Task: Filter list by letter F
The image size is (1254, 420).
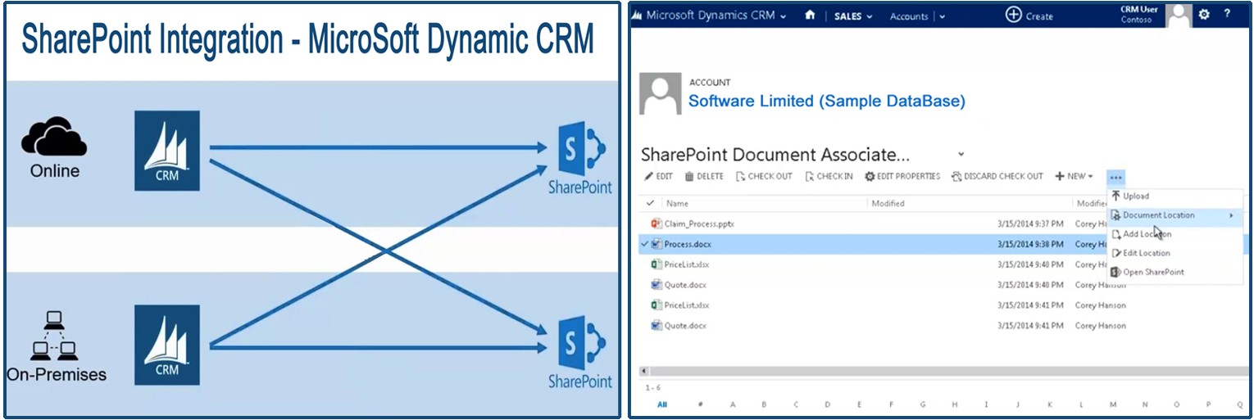Action: tap(891, 404)
